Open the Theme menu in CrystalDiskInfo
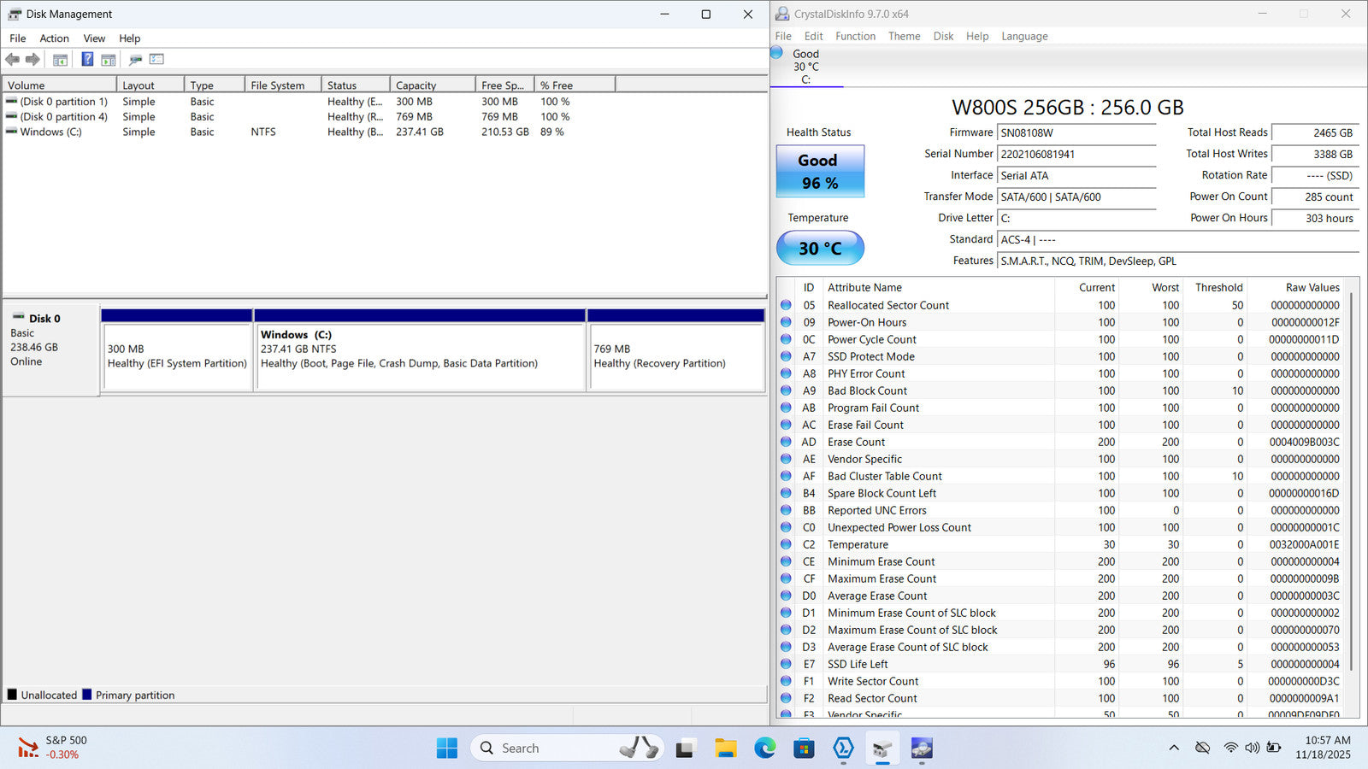This screenshot has height=769, width=1368. [904, 36]
